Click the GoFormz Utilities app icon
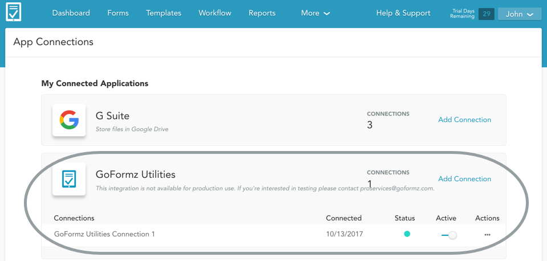This screenshot has width=547, height=261. point(69,178)
